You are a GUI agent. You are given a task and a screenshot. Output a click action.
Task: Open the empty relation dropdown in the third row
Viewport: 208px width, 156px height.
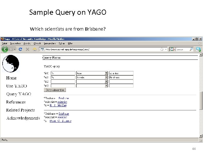pyautogui.click(x=106, y=81)
